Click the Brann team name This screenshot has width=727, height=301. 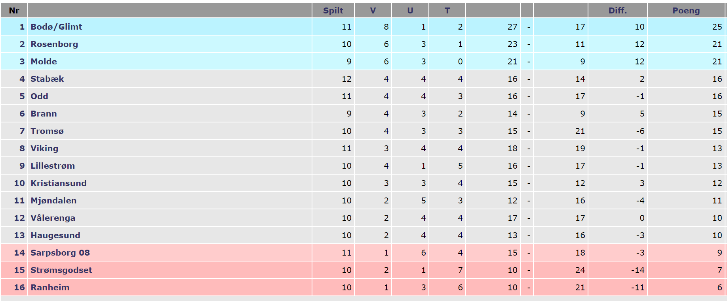click(44, 114)
